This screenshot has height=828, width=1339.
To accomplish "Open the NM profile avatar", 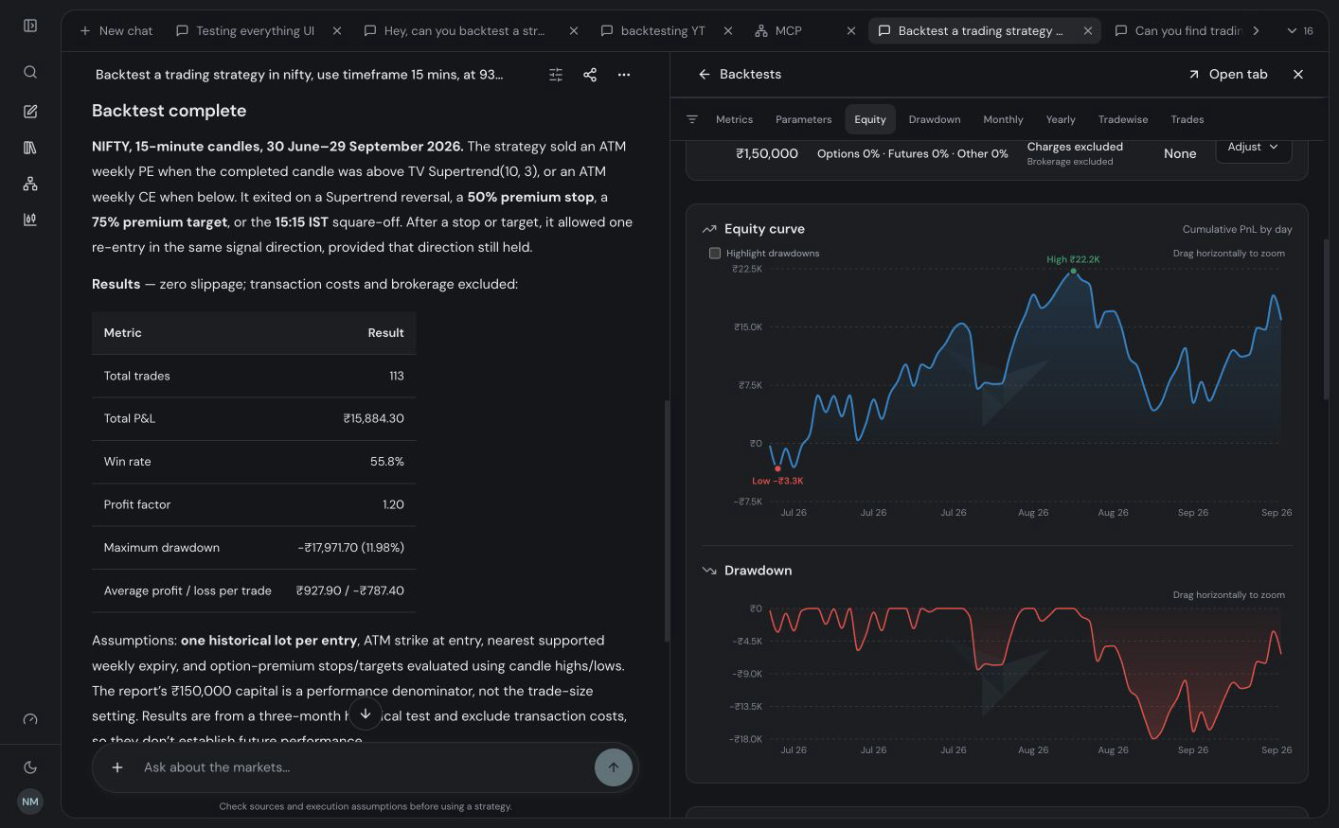I will [x=30, y=802].
